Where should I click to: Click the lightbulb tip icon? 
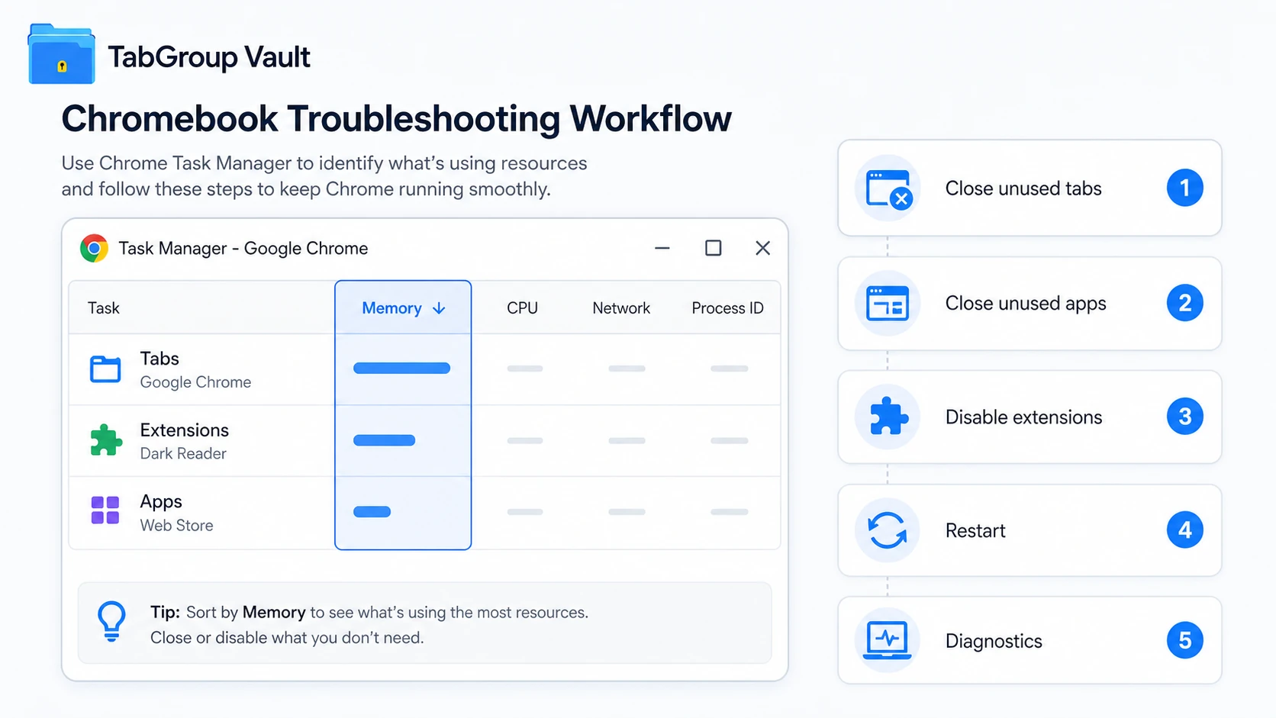tap(111, 621)
